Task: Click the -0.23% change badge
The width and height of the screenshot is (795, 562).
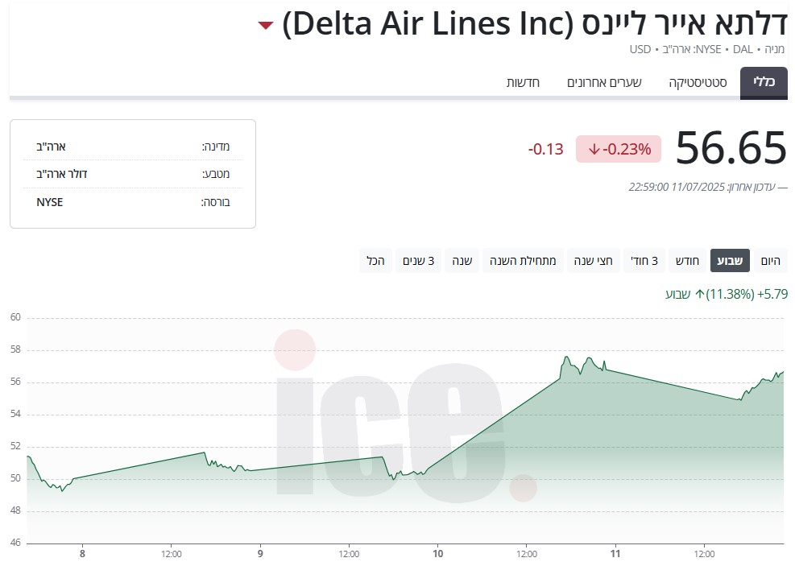Action: [x=619, y=149]
